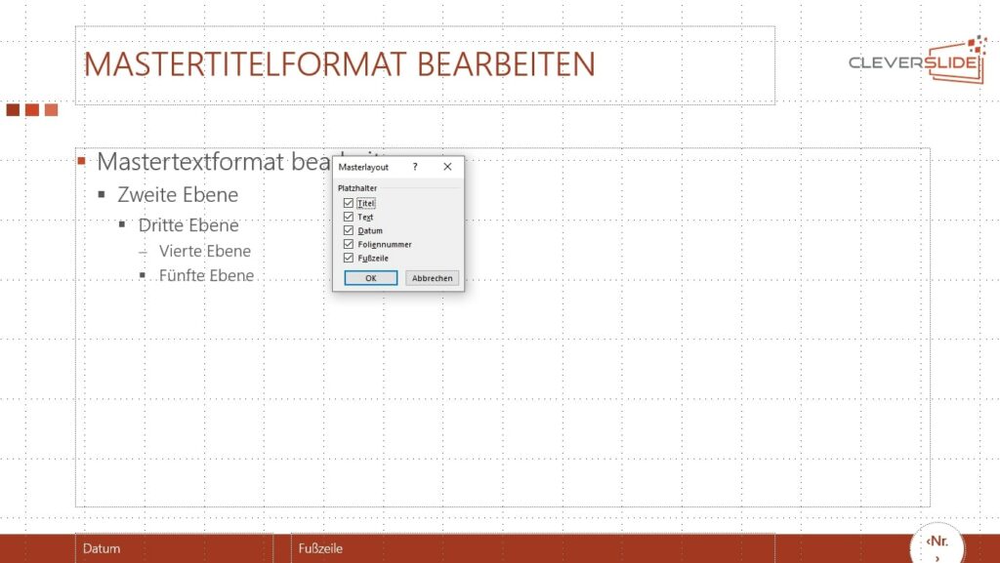
Task: Toggle the Text placeholder checkbox
Action: (x=349, y=217)
